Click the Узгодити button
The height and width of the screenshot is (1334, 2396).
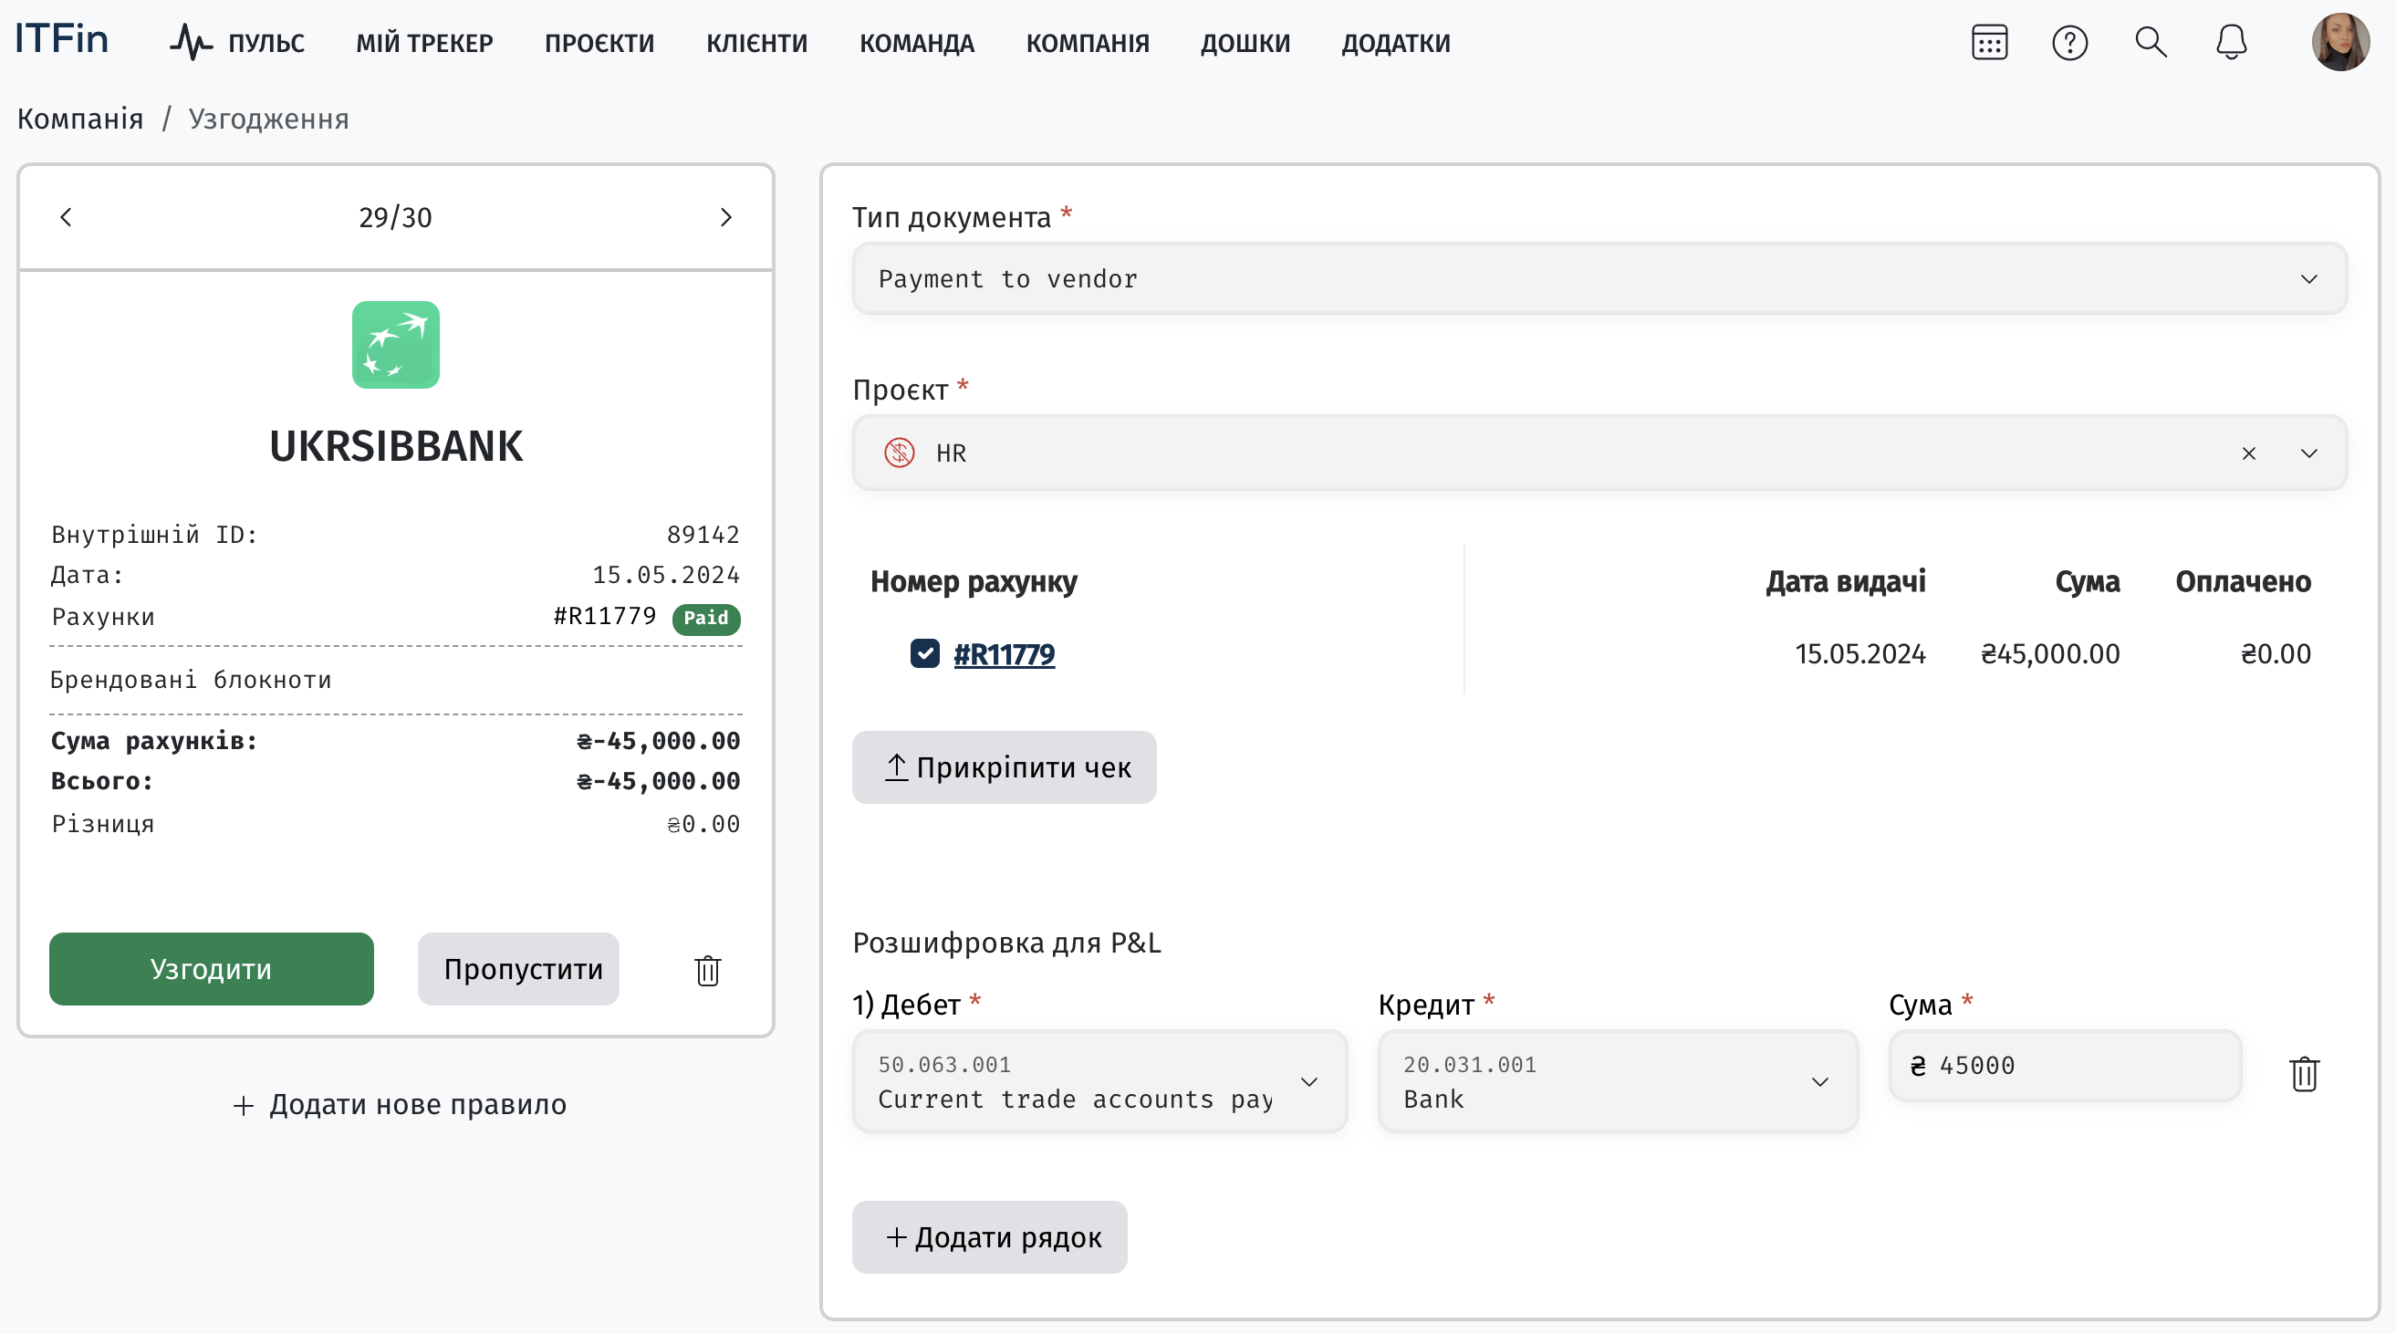pos(211,969)
